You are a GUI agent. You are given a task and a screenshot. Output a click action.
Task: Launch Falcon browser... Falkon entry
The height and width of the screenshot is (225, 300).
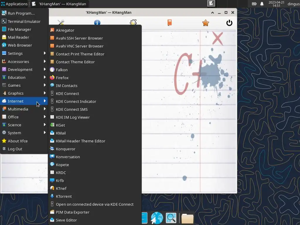(95, 70)
